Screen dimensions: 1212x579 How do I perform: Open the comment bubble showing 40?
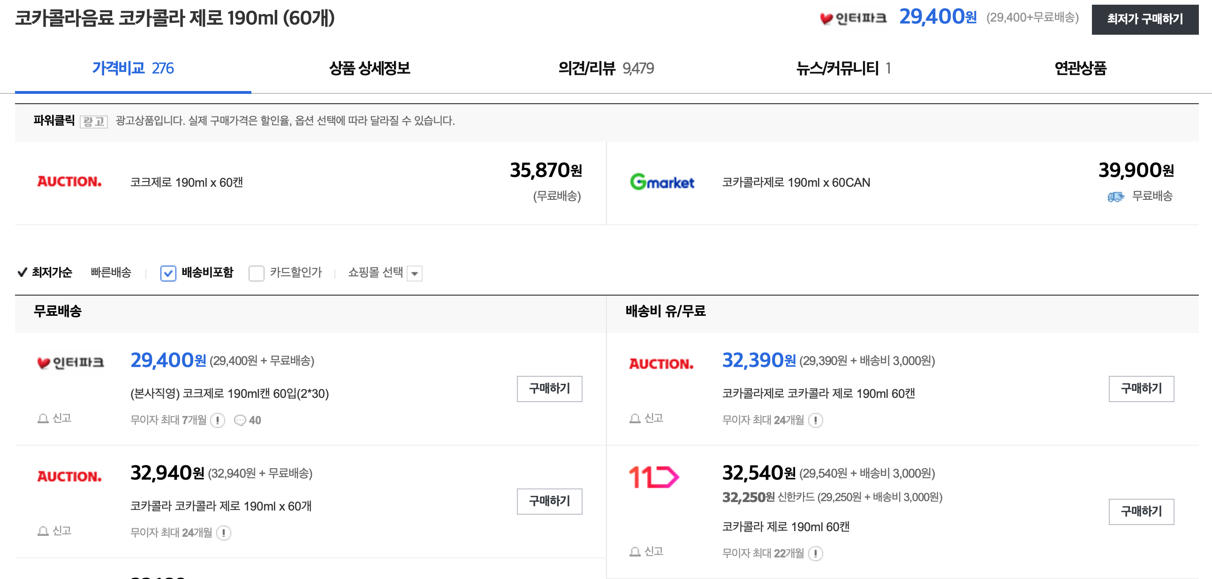[x=248, y=420]
